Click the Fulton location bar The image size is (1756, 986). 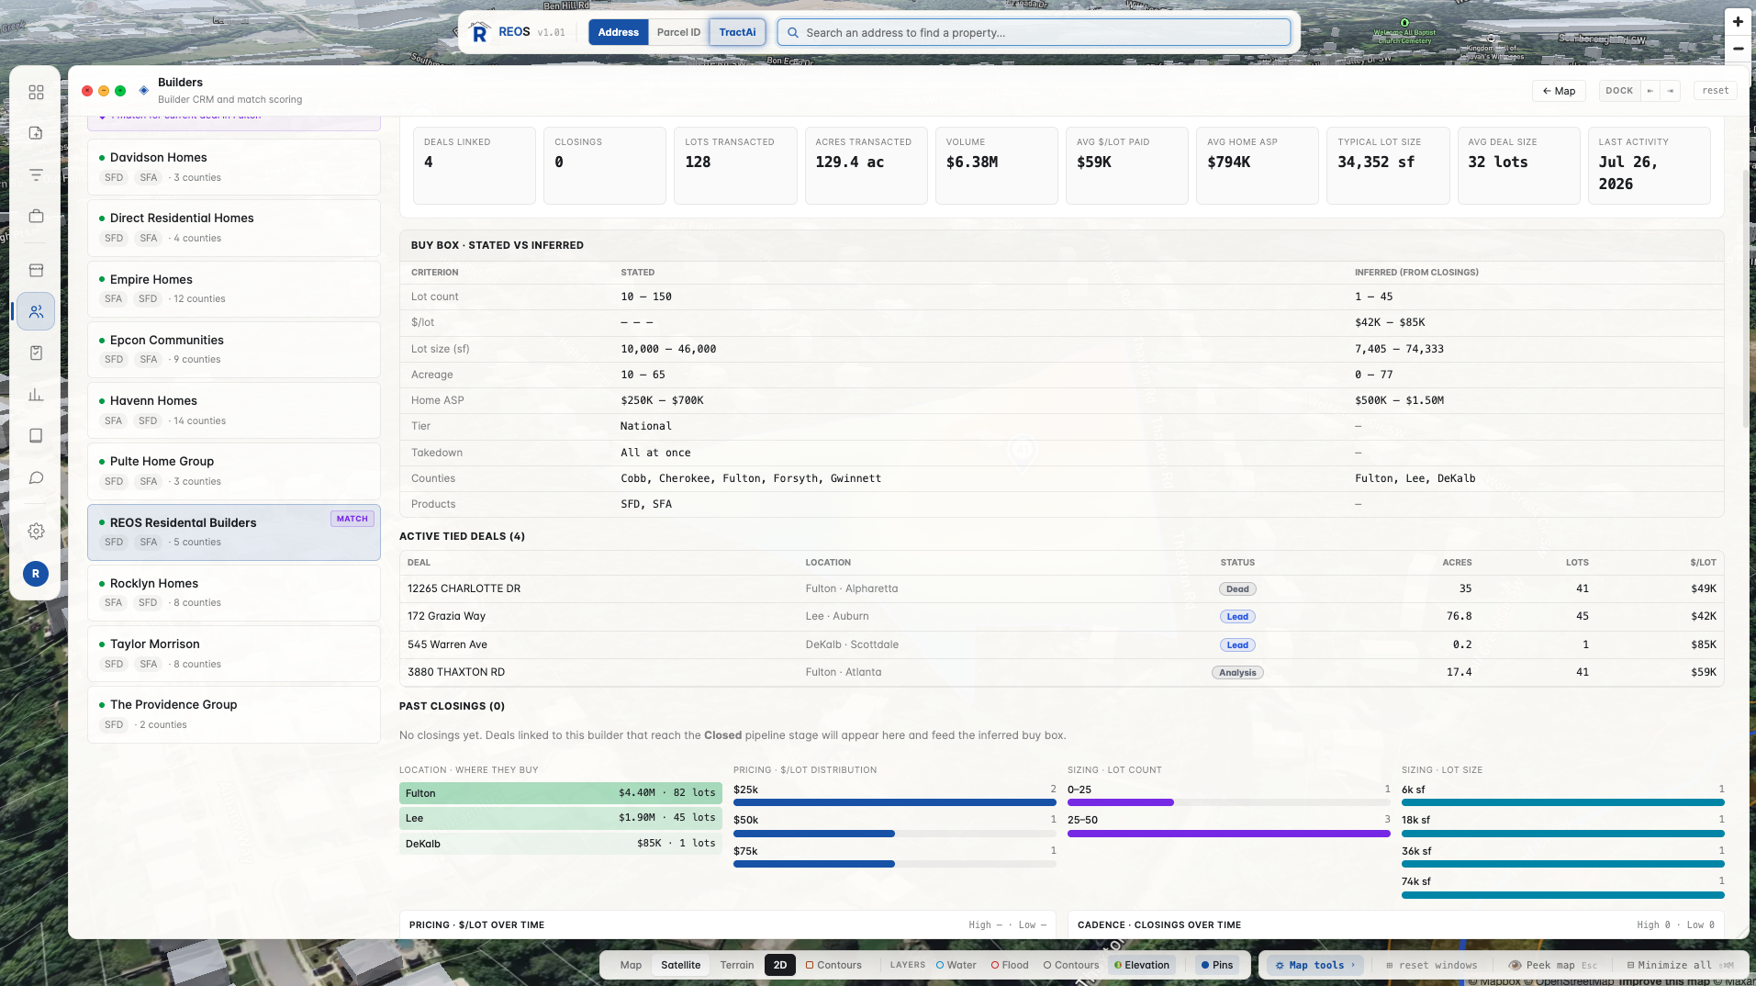pyautogui.click(x=561, y=793)
